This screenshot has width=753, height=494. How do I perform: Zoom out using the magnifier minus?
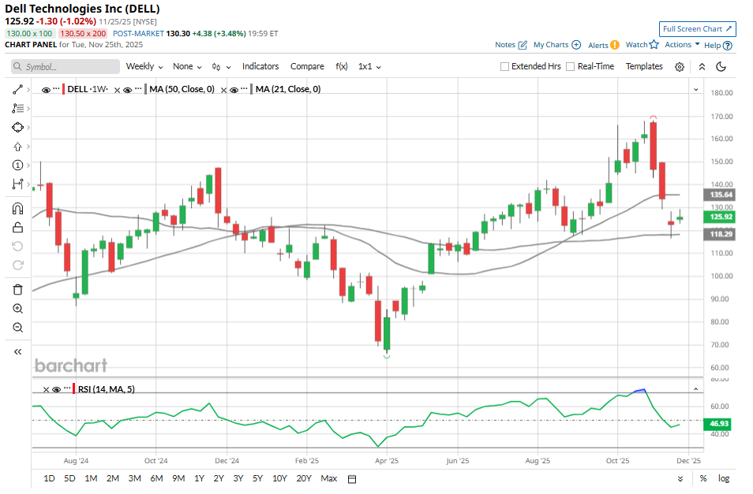click(x=17, y=327)
